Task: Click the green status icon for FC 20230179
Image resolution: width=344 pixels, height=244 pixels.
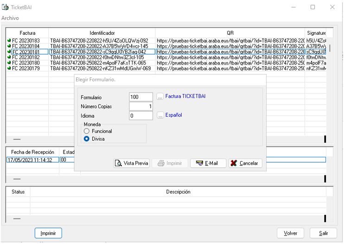Action: coord(9,69)
